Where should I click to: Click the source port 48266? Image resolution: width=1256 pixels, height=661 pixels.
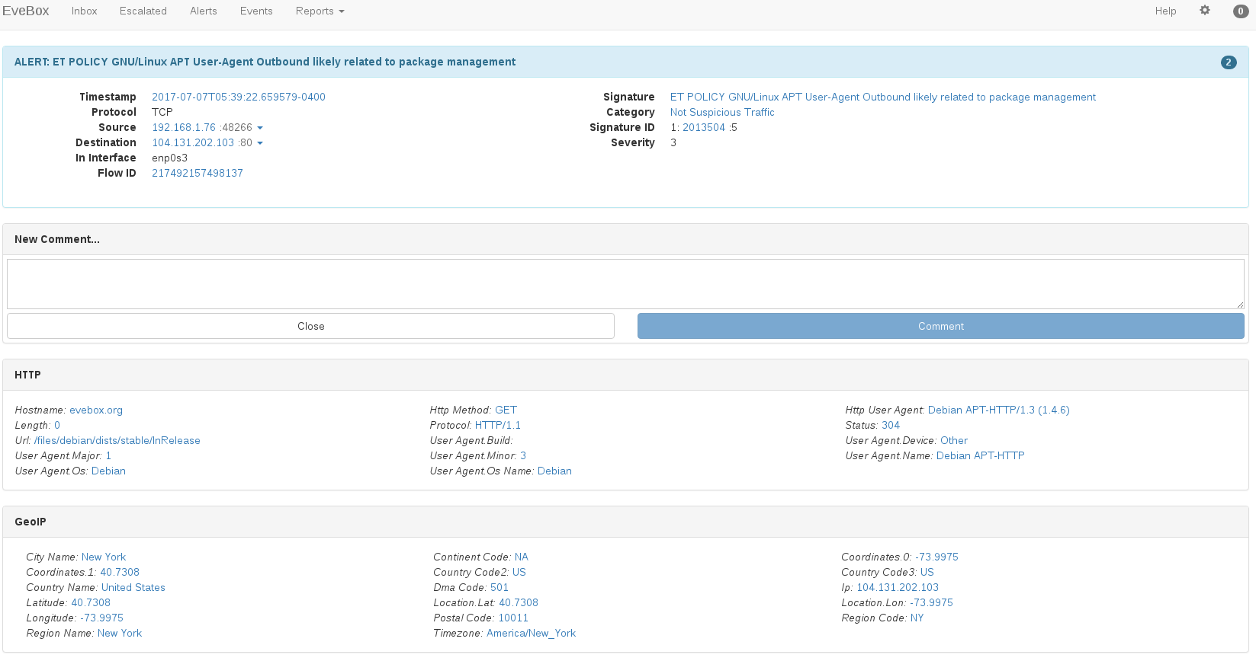pyautogui.click(x=236, y=128)
